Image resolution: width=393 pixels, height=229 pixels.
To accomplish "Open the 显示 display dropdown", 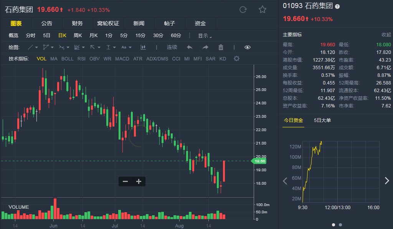I will 205,36.
